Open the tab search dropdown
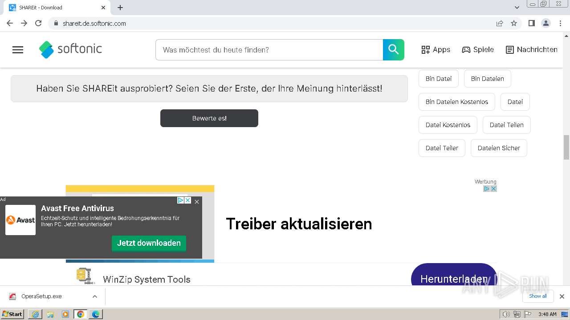This screenshot has width=570, height=320. [x=517, y=8]
